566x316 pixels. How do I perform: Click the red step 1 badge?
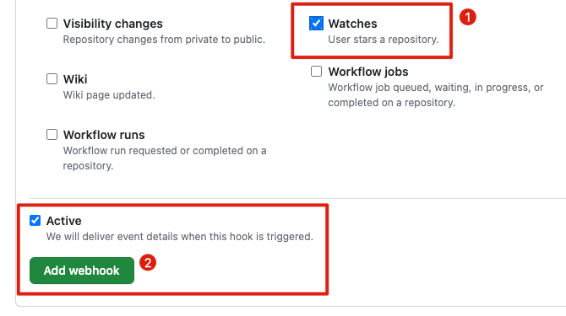(467, 17)
